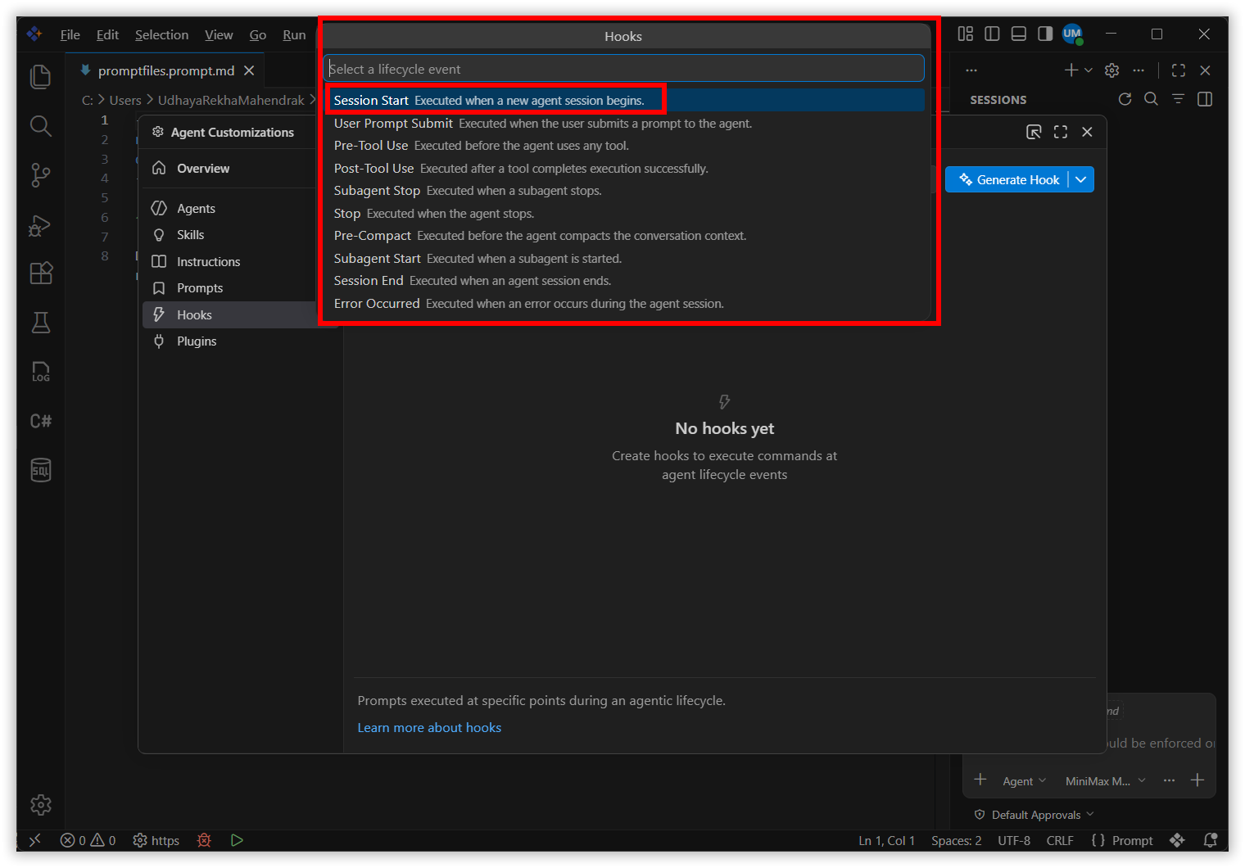Open the MiniMax model picker dropdown
This screenshot has width=1245, height=868.
click(1105, 781)
